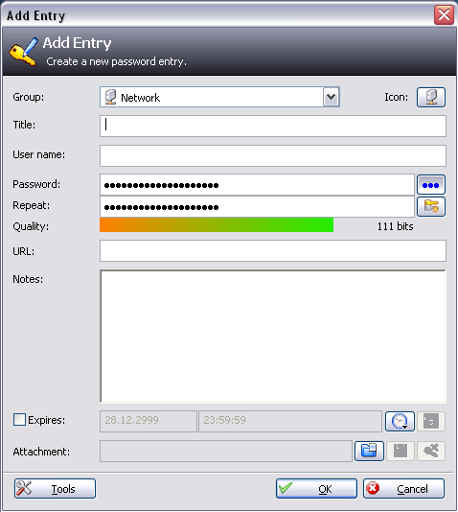Enable the Expires checkbox

pos(19,420)
